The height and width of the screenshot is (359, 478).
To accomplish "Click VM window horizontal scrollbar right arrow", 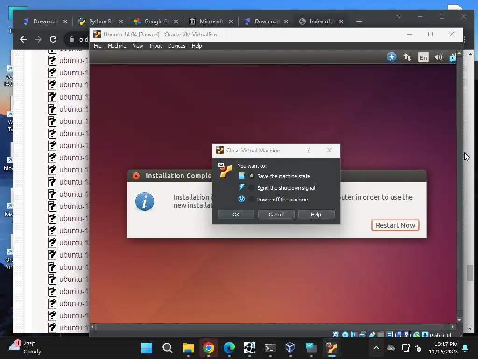I will [x=453, y=327].
